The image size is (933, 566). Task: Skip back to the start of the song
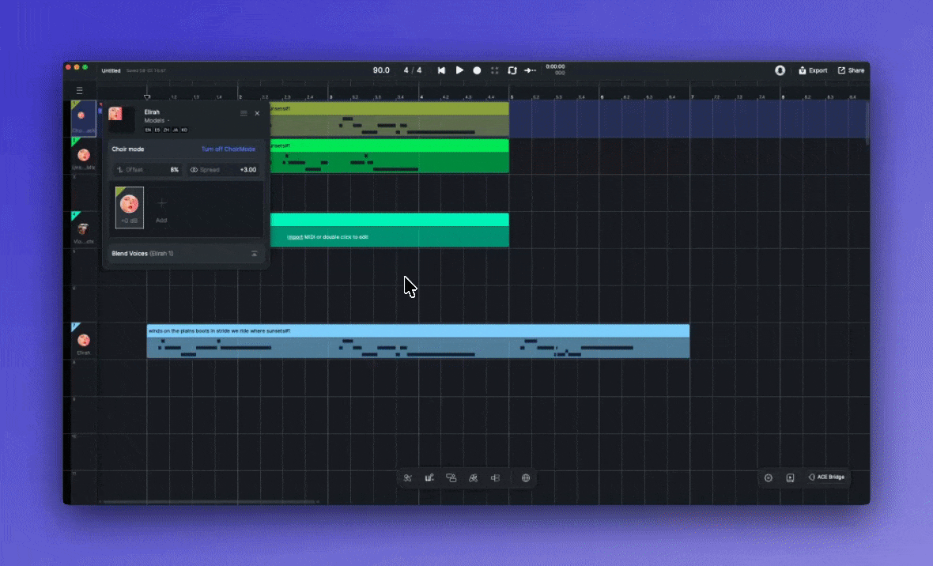pos(441,70)
